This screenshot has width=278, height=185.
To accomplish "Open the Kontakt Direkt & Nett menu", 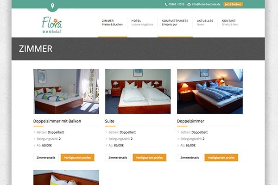I will pyautogui.click(x=230, y=23).
